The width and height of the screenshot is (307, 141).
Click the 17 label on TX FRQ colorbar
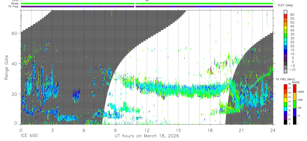click(x=289, y=88)
